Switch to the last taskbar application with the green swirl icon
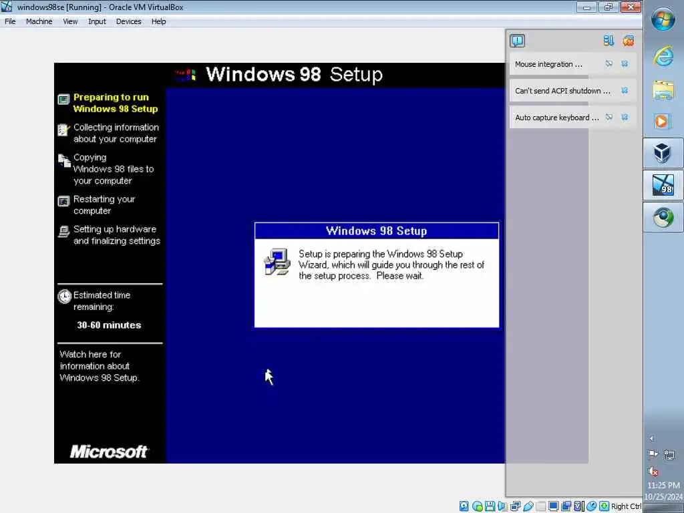Screen dimensions: 684x513 pos(663,217)
